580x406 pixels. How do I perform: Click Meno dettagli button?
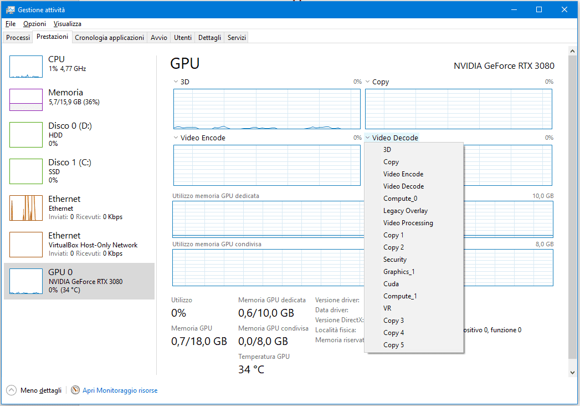40,390
